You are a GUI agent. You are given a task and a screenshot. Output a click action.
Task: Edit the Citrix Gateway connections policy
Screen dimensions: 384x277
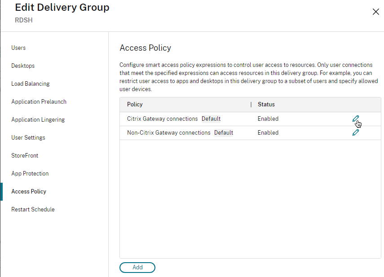pos(356,119)
